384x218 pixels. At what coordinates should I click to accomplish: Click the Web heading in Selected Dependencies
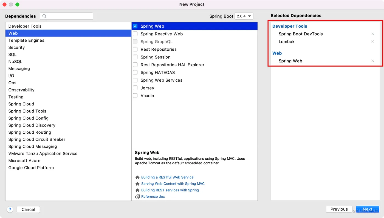(277, 53)
